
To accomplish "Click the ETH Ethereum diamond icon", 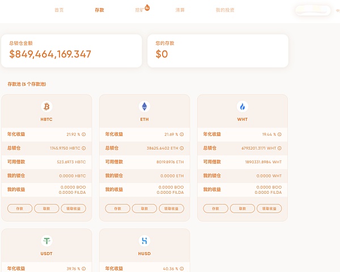I will 144,107.
